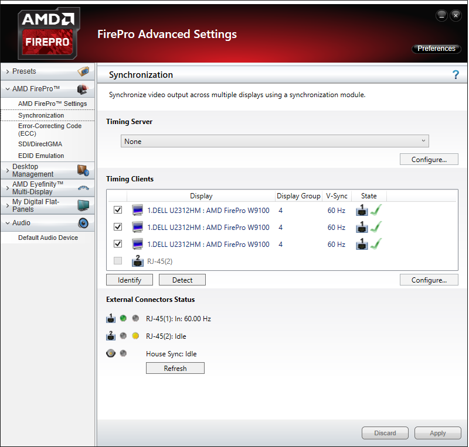This screenshot has width=469, height=447.
Task: Toggle the third DELL U2312HM display checkbox
Action: [x=118, y=244]
